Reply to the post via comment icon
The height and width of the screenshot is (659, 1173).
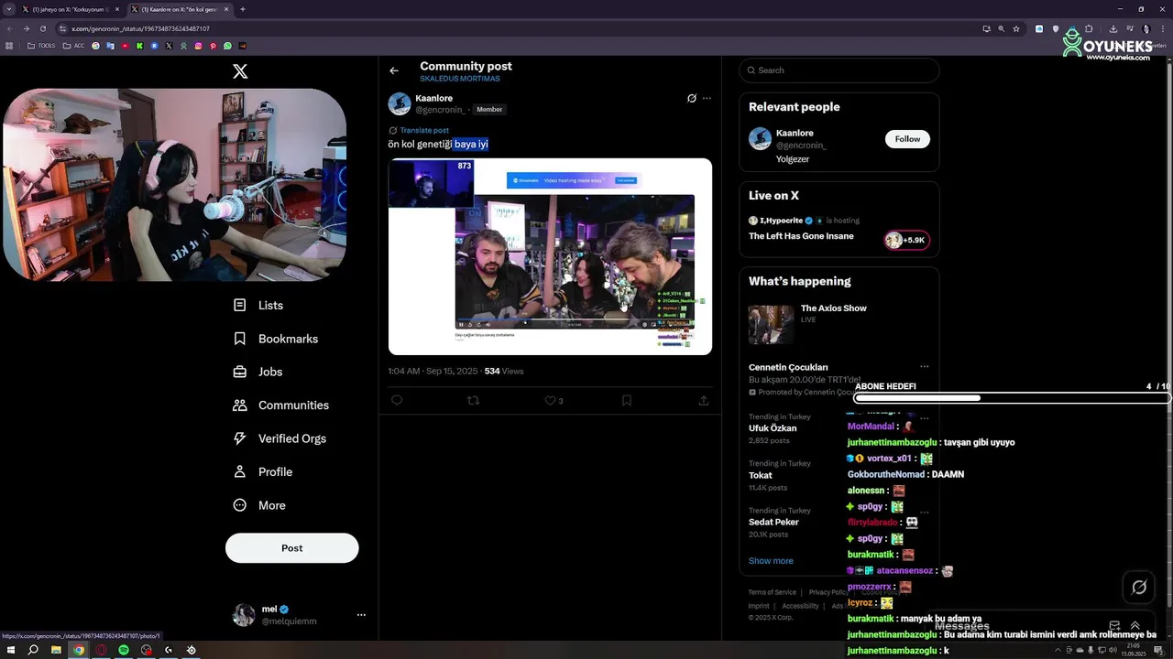click(397, 400)
